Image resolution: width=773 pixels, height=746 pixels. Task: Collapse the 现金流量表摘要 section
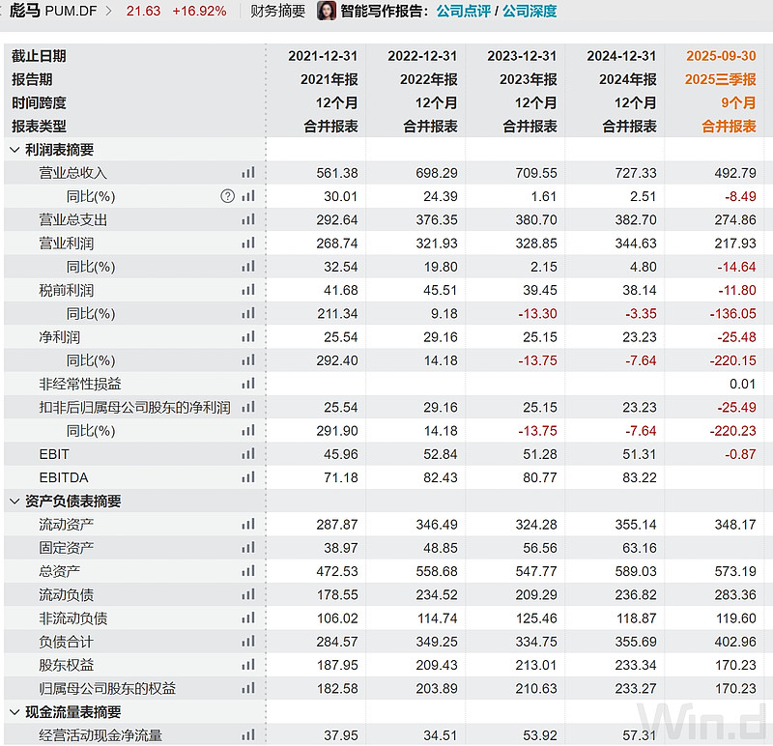click(14, 712)
